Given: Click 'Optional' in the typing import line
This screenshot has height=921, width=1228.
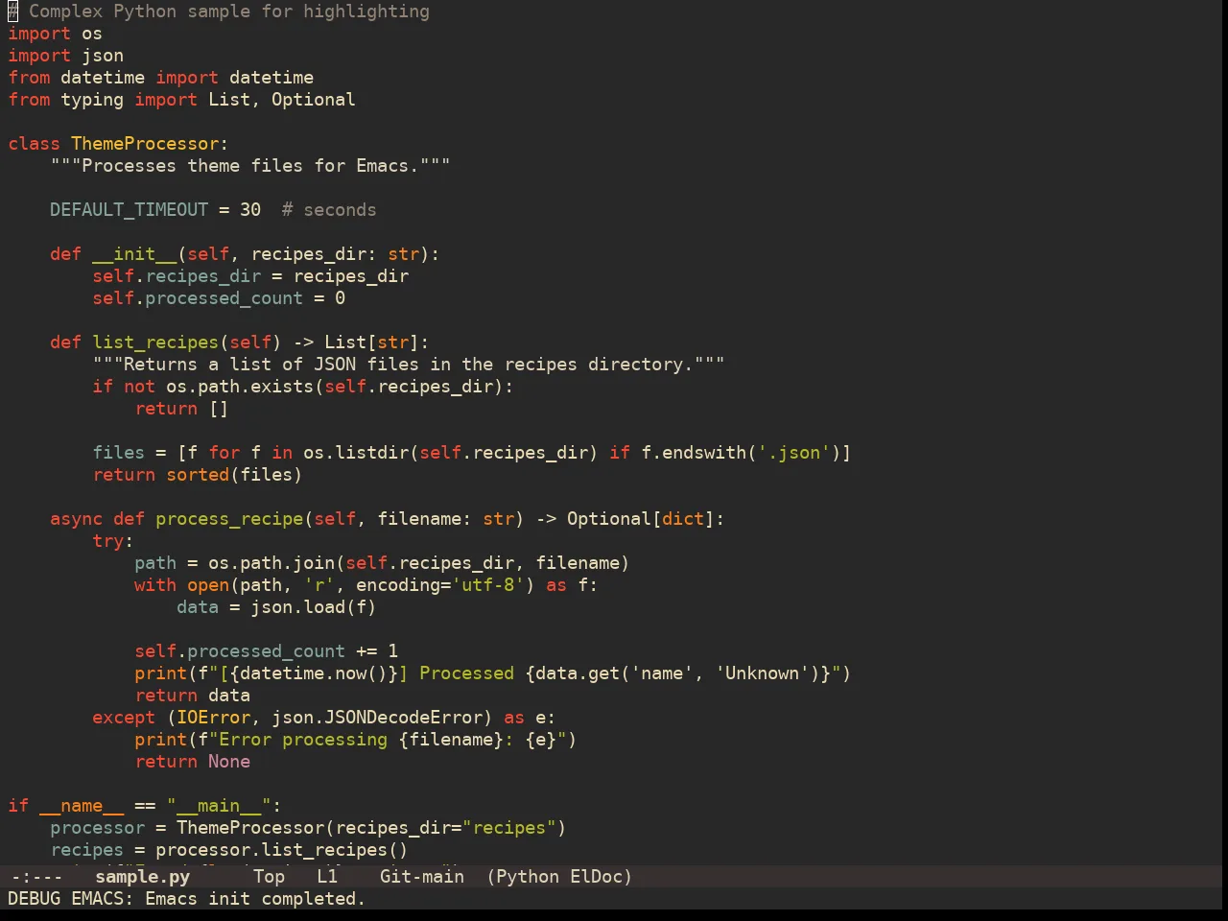Looking at the screenshot, I should click(313, 99).
